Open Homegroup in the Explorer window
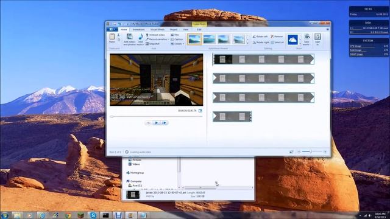 coord(135,173)
